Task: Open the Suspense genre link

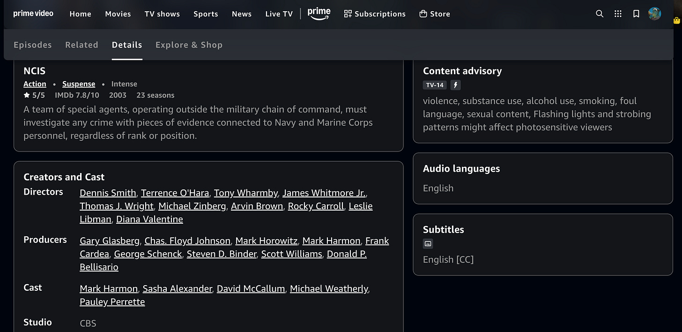Action: click(79, 84)
